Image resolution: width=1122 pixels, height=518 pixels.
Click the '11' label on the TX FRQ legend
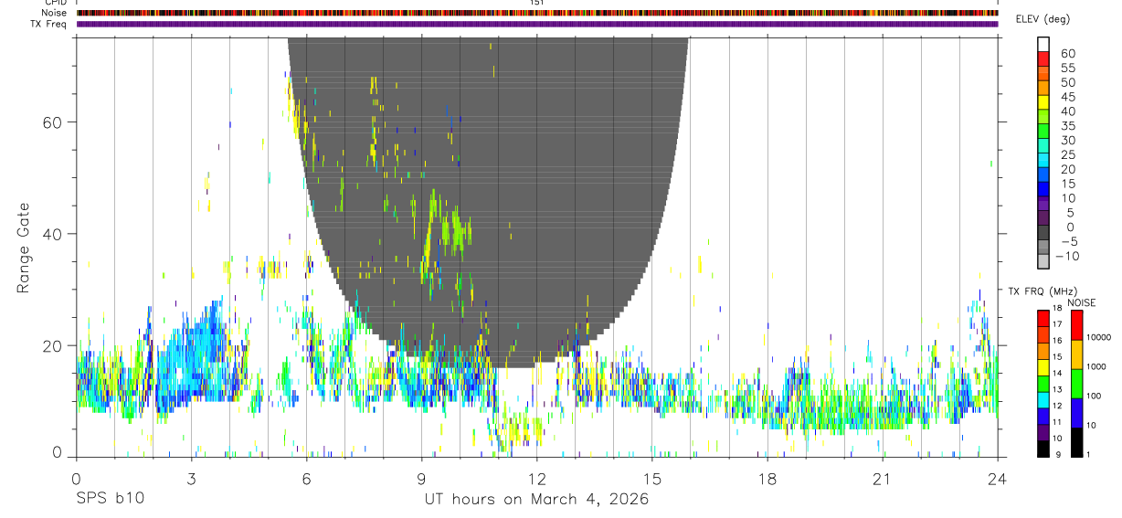point(1056,422)
